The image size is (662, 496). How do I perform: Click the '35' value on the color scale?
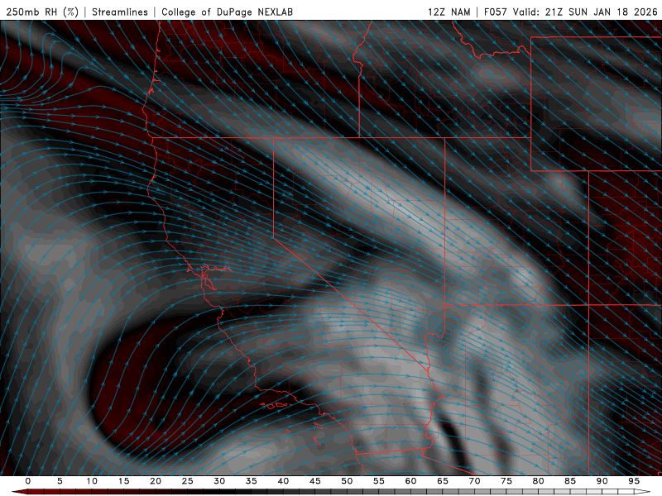252,481
